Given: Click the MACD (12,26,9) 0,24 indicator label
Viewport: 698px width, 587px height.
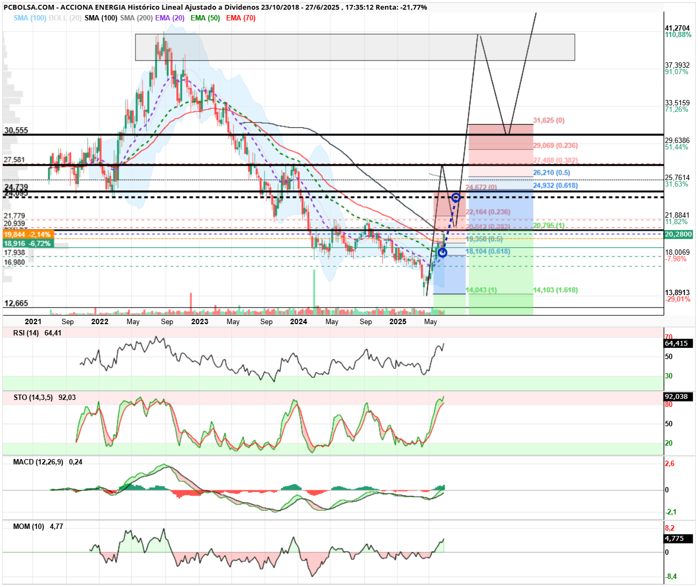Looking at the screenshot, I should tap(47, 462).
